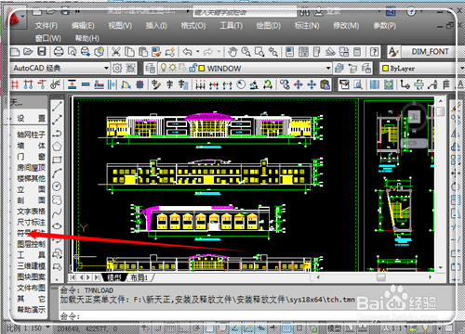Viewport: 465px width, 334px height.
Task: Click the Print icon in toolbar
Action: pos(59,51)
